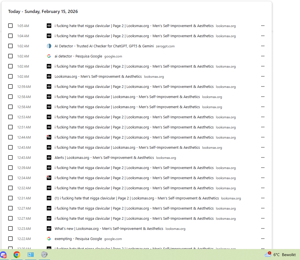Tick the checkbox for the 12:43 AM Alerts entry
Image resolution: width=300 pixels, height=260 pixels.
(x=10, y=158)
